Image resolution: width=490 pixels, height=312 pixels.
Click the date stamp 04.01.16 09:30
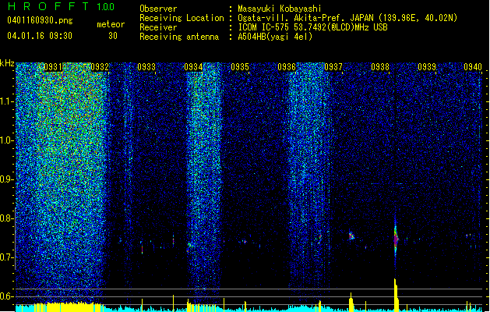(x=40, y=36)
